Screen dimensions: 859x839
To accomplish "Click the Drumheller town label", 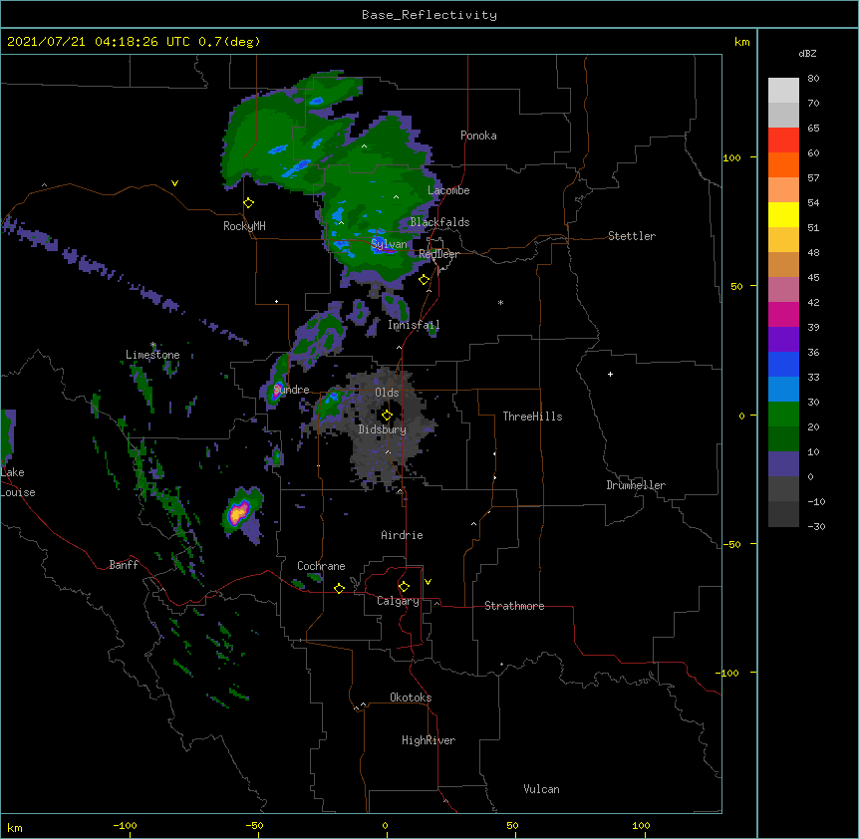I will coord(636,485).
